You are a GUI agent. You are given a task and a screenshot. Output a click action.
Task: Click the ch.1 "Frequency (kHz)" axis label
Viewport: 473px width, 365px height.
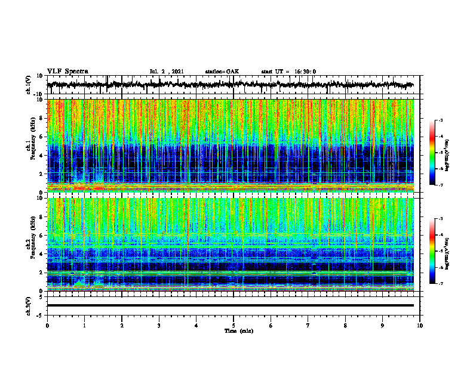(x=33, y=139)
